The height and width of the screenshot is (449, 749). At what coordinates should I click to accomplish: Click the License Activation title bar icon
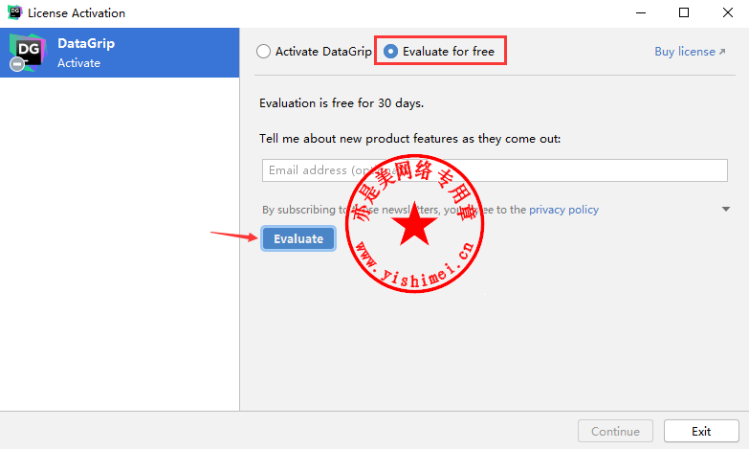[x=14, y=12]
